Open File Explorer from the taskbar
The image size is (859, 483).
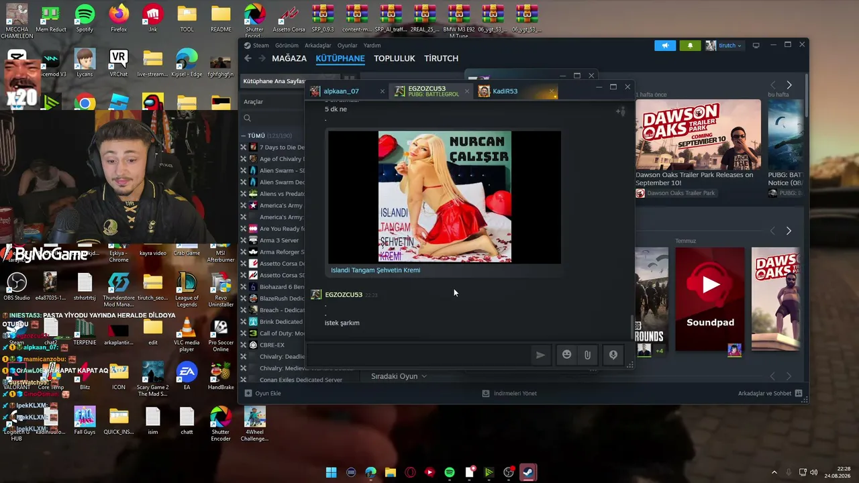[x=390, y=472]
